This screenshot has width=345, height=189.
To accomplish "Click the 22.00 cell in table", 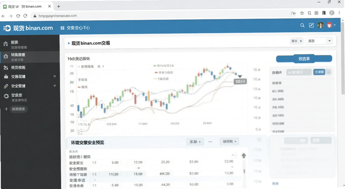I will click(229, 161).
